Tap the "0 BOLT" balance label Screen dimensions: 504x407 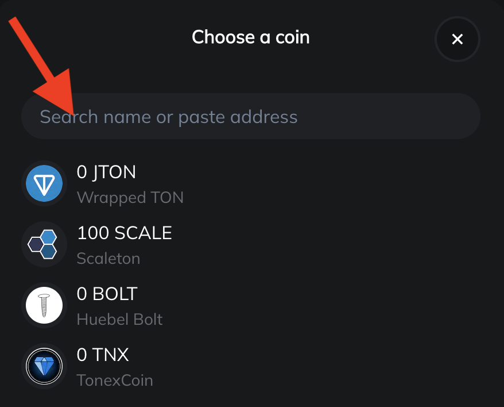[x=107, y=294]
